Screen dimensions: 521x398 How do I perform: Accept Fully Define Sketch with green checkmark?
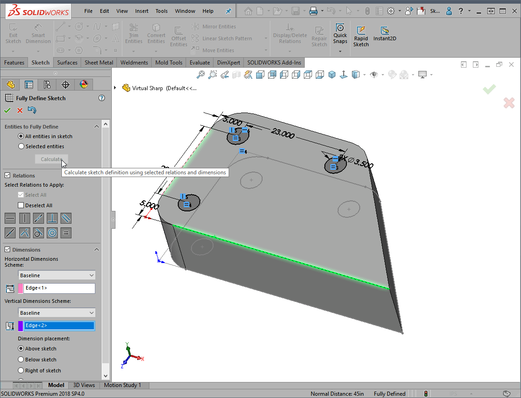click(x=7, y=110)
